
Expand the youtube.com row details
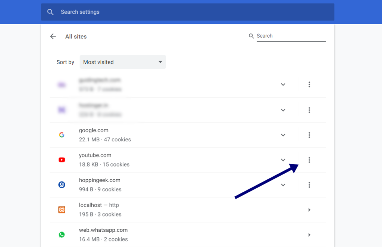[x=283, y=160]
